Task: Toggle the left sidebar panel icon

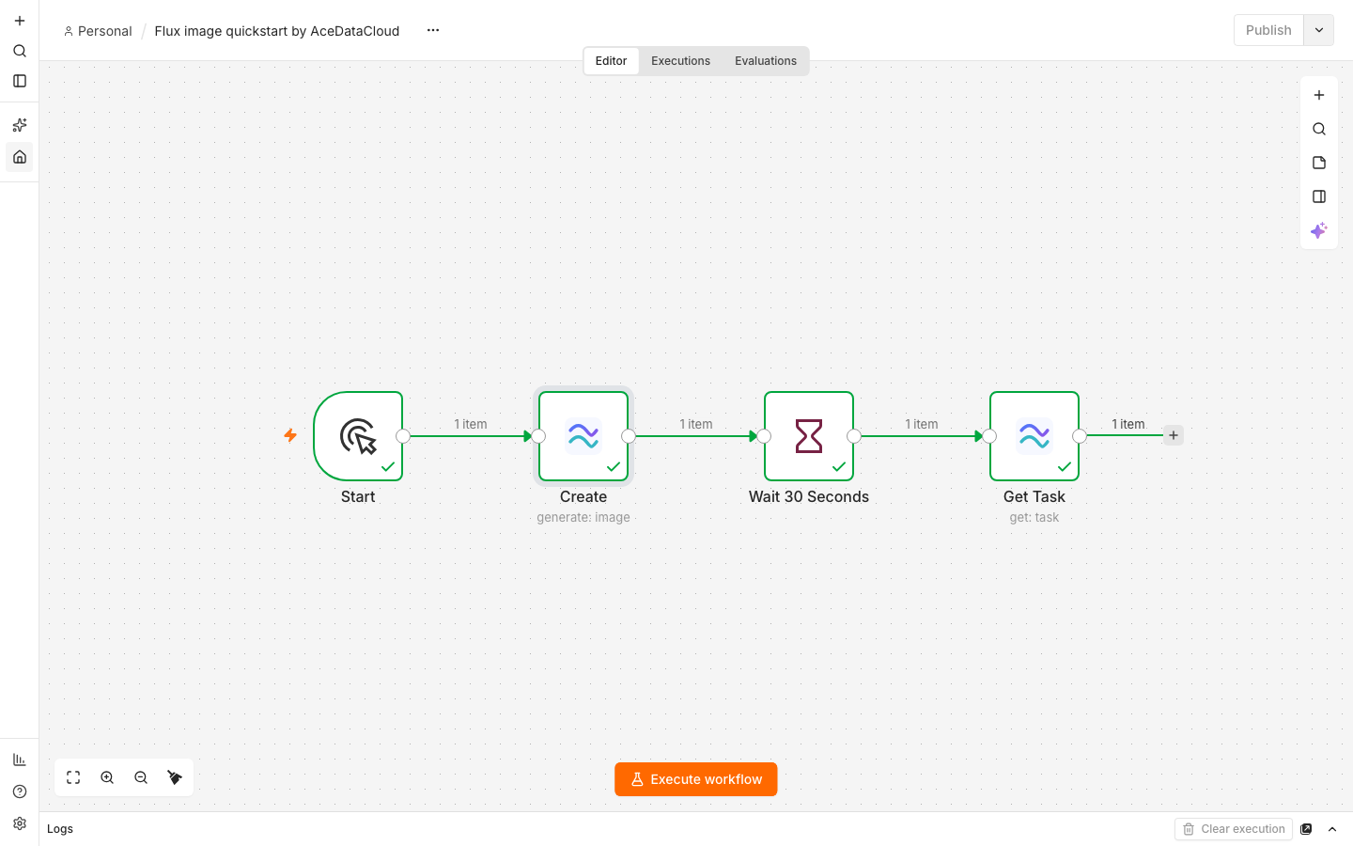Action: point(20,81)
